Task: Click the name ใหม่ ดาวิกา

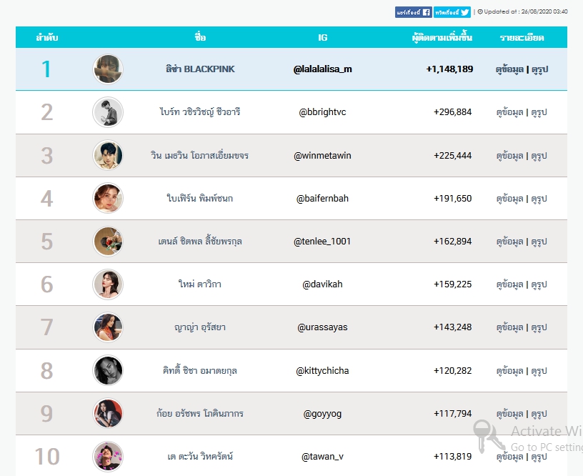Action: (x=200, y=284)
